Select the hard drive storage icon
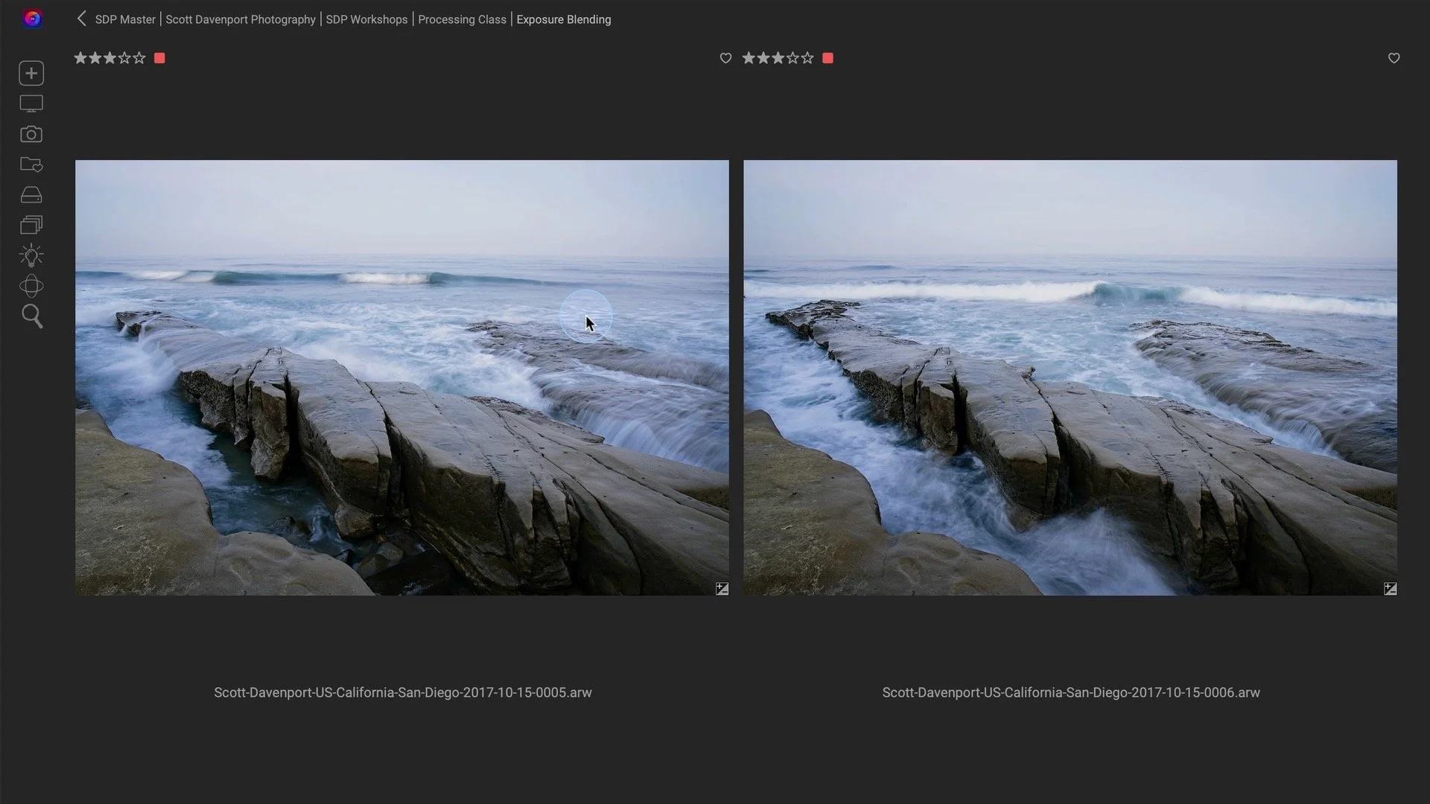This screenshot has width=1430, height=804. [x=31, y=194]
